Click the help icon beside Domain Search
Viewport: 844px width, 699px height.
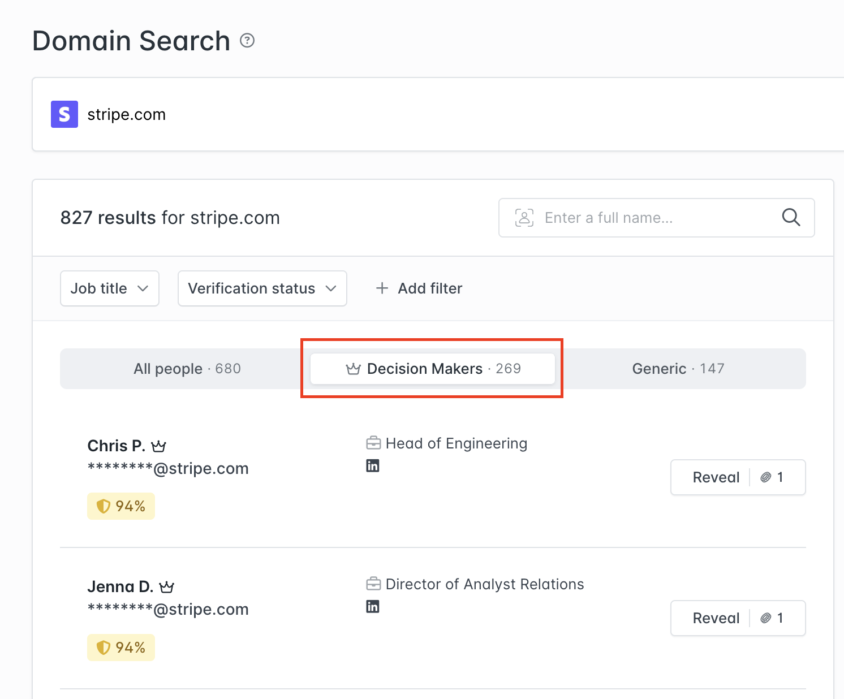(247, 41)
